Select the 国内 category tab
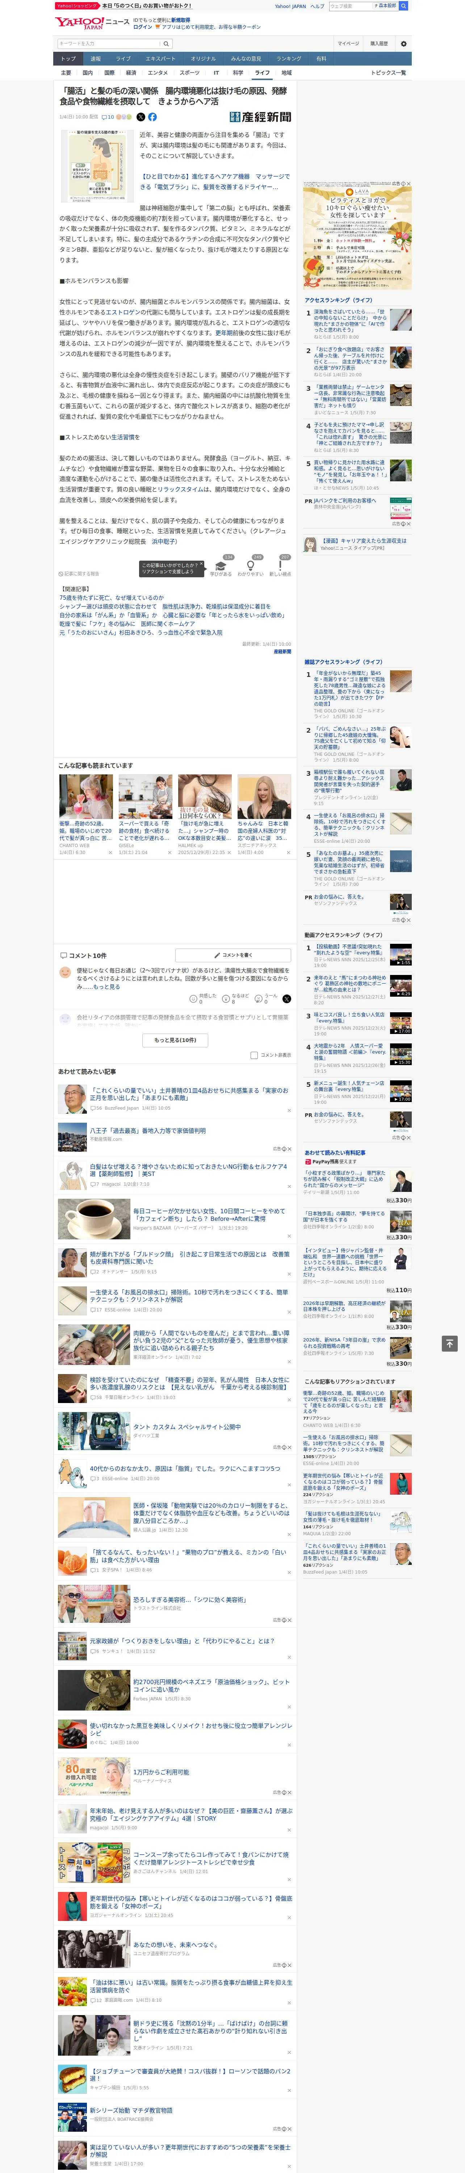This screenshot has width=465, height=2173. coord(88,72)
